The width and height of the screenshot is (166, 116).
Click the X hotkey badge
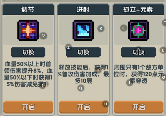click(x=101, y=28)
